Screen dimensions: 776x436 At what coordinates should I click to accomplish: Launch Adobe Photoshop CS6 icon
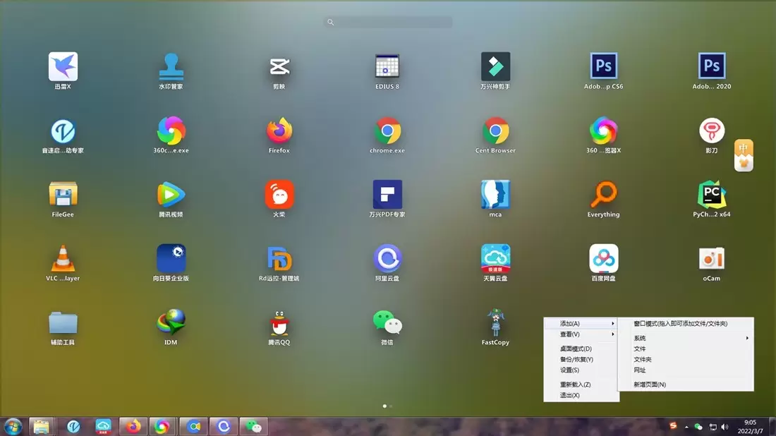[x=603, y=66]
